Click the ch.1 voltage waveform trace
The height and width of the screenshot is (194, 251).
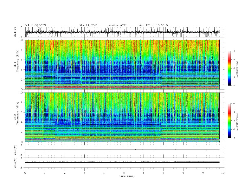coord(122,32)
